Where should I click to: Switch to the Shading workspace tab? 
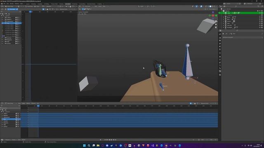[61, 4]
